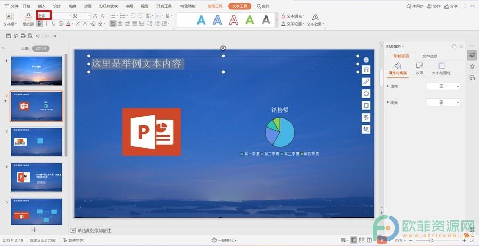Select slide 3 thumbnail
This screenshot has height=246, width=479.
36,142
